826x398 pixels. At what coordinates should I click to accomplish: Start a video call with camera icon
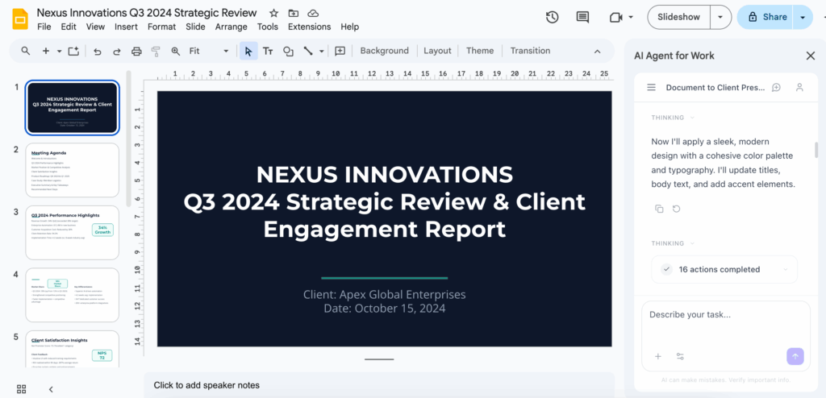615,18
